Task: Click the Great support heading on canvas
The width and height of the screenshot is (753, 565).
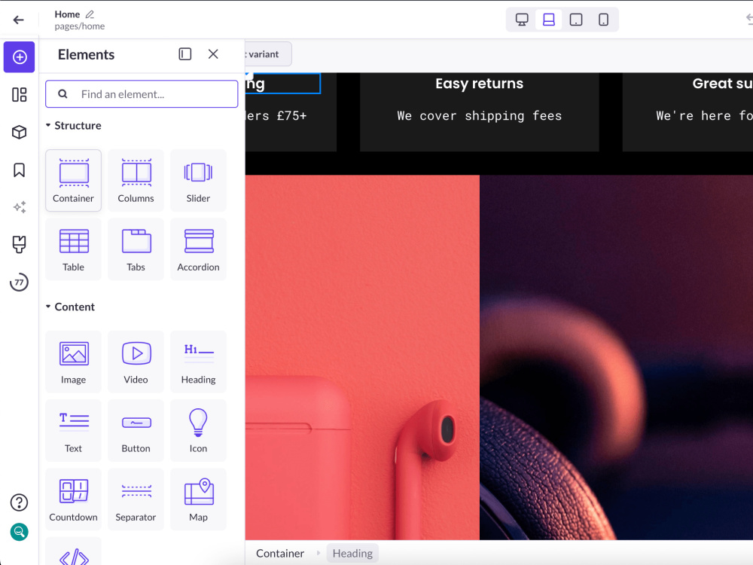Action: [x=722, y=84]
